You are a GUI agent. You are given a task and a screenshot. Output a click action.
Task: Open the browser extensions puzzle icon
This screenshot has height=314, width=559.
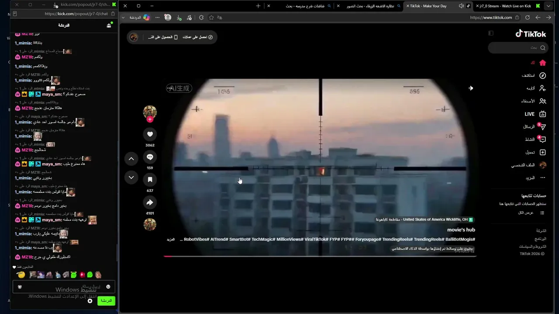coord(201,17)
